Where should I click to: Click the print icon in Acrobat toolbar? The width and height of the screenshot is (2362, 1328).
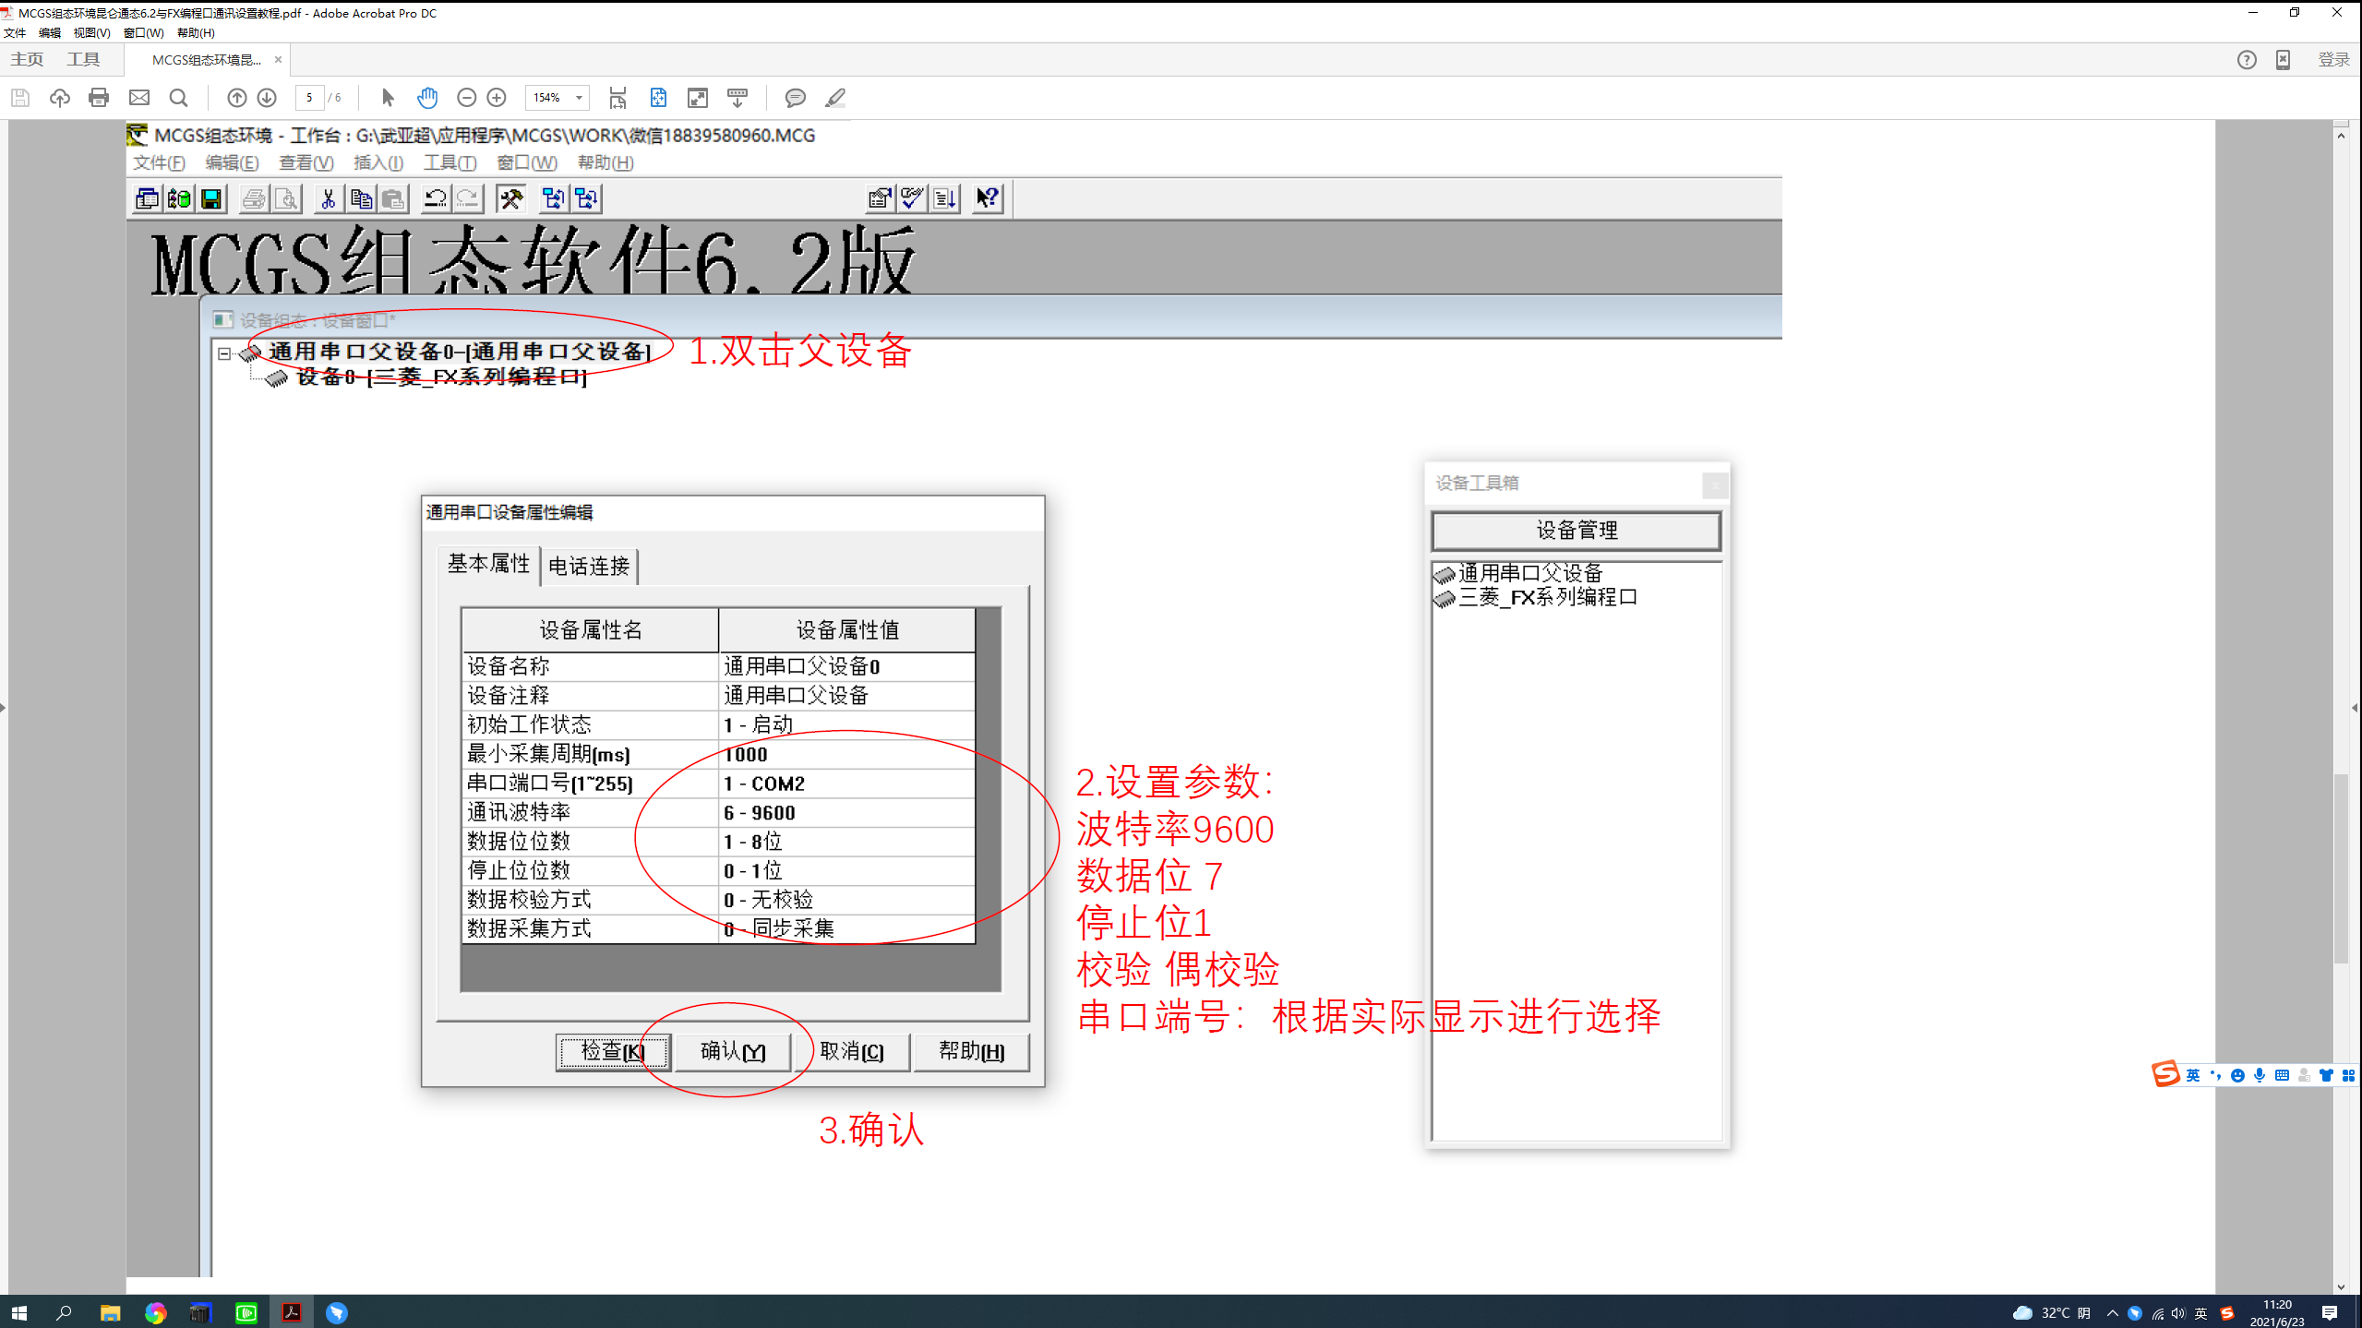pyautogui.click(x=99, y=98)
